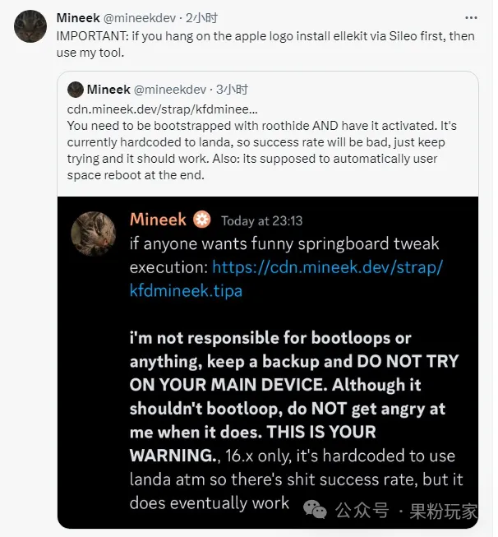498x537 pixels.
Task: Click the cat profile avatar of the main tweet
Action: 31,28
